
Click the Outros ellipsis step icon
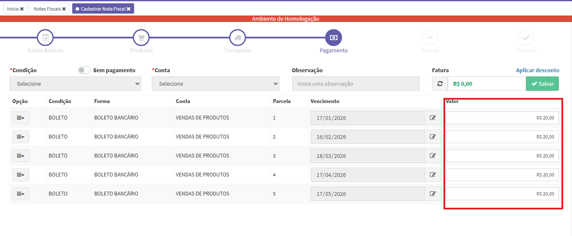[430, 38]
